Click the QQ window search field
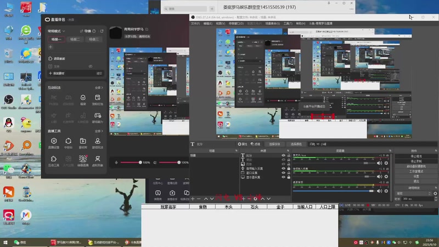 coord(185,9)
